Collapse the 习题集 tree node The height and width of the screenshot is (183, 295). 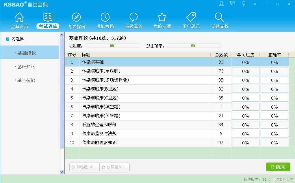point(8,39)
